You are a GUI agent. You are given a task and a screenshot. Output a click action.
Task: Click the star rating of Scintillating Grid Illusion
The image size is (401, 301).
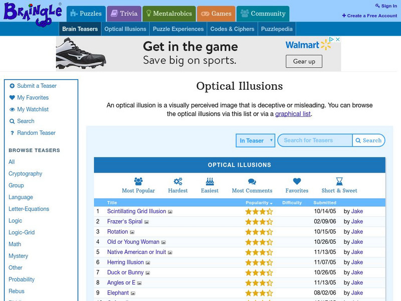pyautogui.click(x=259, y=211)
